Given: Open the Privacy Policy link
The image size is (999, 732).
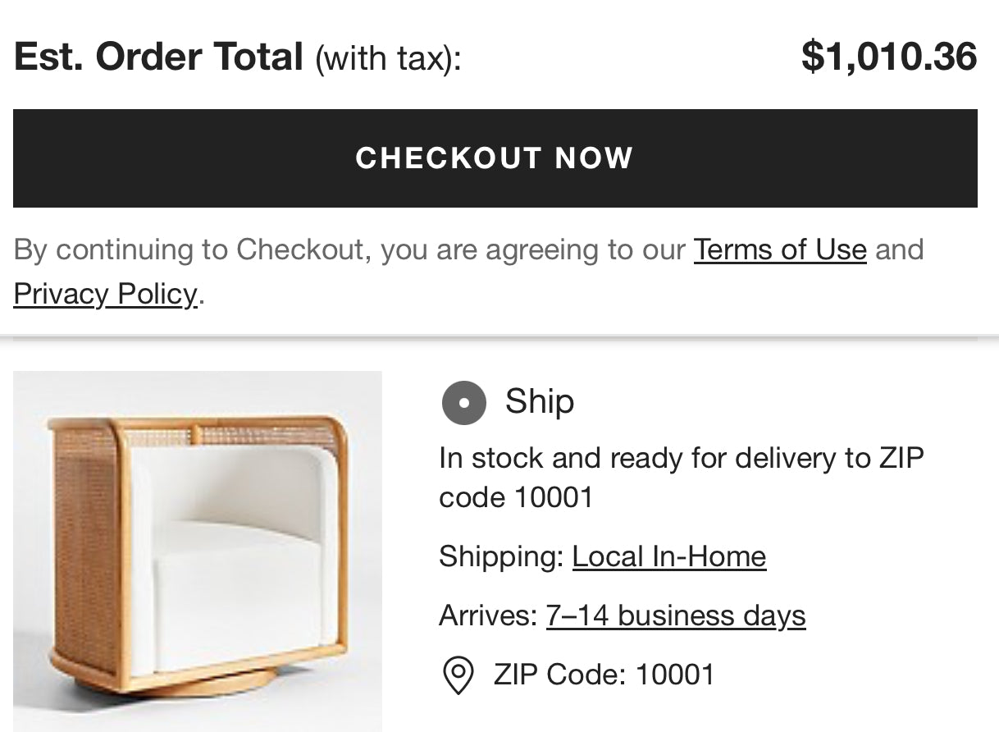Looking at the screenshot, I should (x=105, y=293).
